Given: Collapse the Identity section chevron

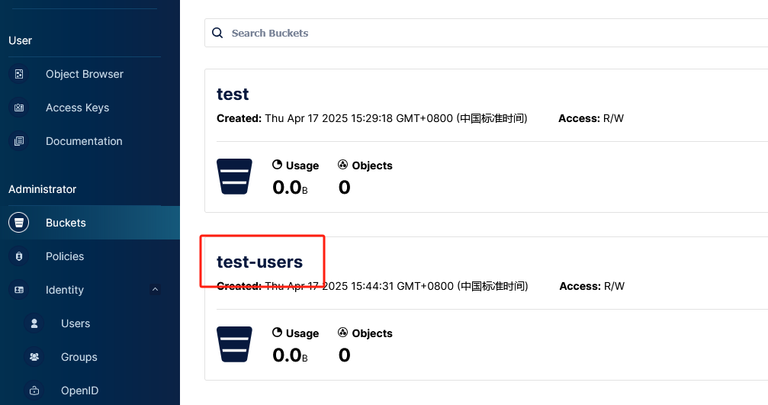Looking at the screenshot, I should pyautogui.click(x=156, y=290).
